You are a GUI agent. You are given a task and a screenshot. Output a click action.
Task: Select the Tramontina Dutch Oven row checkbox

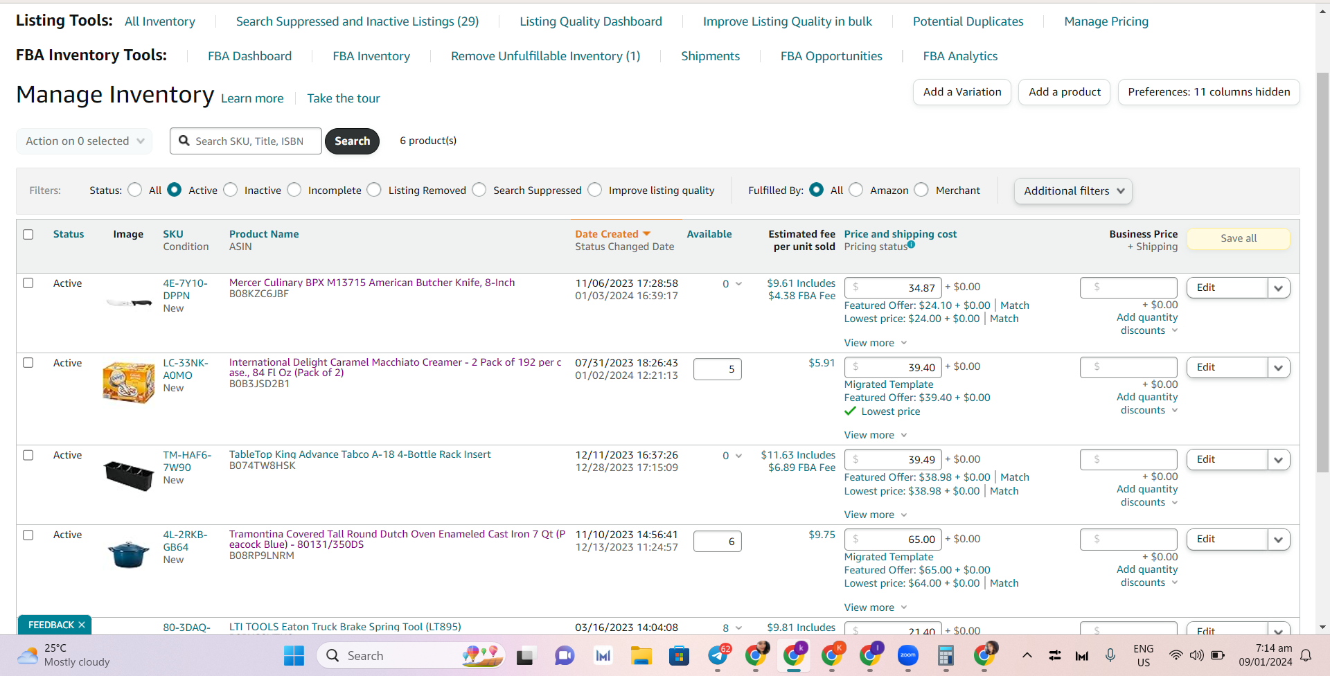(x=28, y=535)
